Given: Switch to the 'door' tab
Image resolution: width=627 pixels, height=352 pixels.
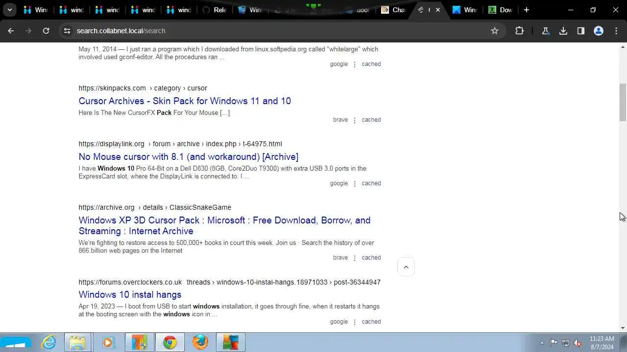Looking at the screenshot, I should pyautogui.click(x=358, y=10).
